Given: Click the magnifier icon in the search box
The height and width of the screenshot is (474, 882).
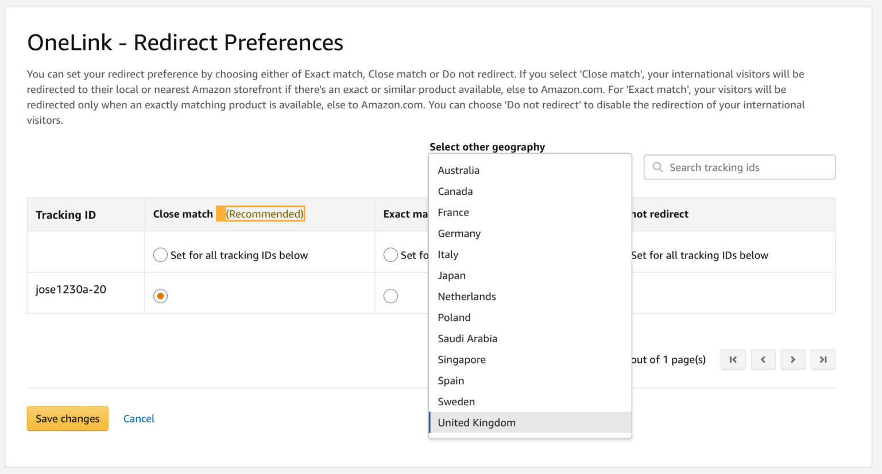Looking at the screenshot, I should [x=657, y=167].
